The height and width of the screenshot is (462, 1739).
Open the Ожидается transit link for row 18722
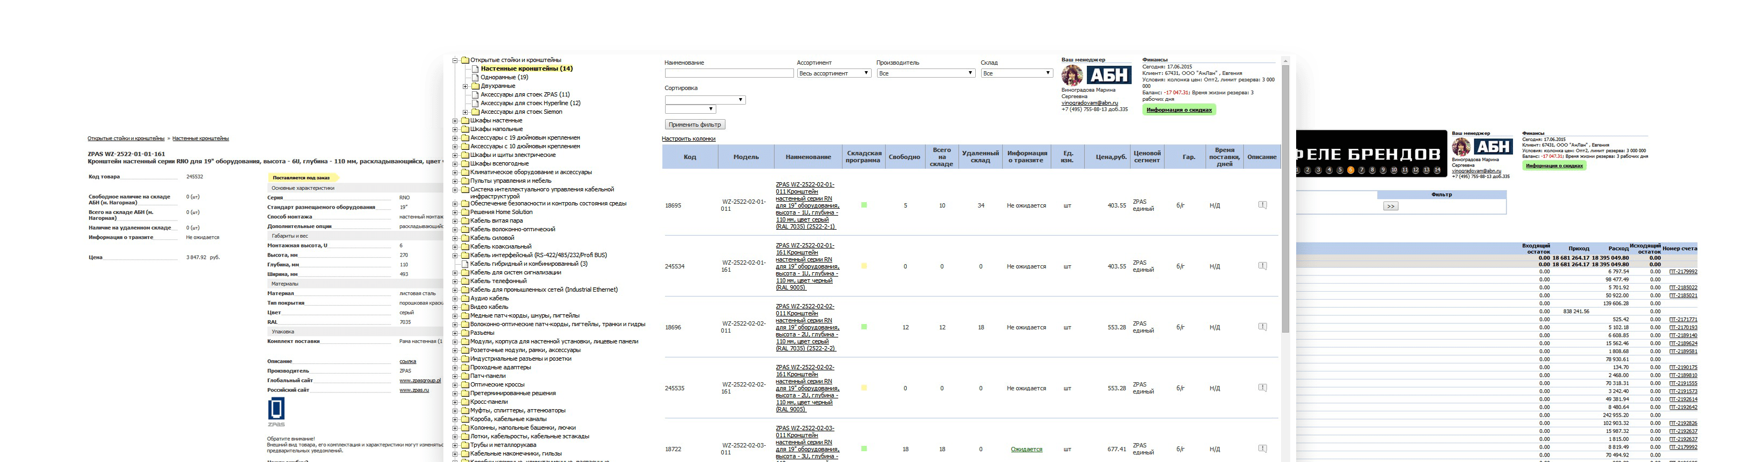pyautogui.click(x=1027, y=449)
